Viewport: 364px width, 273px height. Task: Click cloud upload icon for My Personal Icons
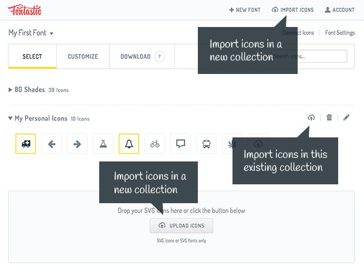click(311, 117)
